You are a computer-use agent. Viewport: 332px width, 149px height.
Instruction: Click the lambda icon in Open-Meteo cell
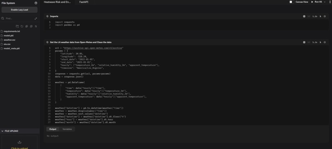pyautogui.click(x=320, y=42)
